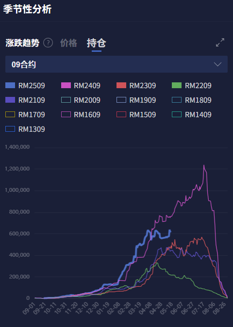The width and height of the screenshot is (233, 327).
Task: Show the RM1409 series
Action: [192, 114]
